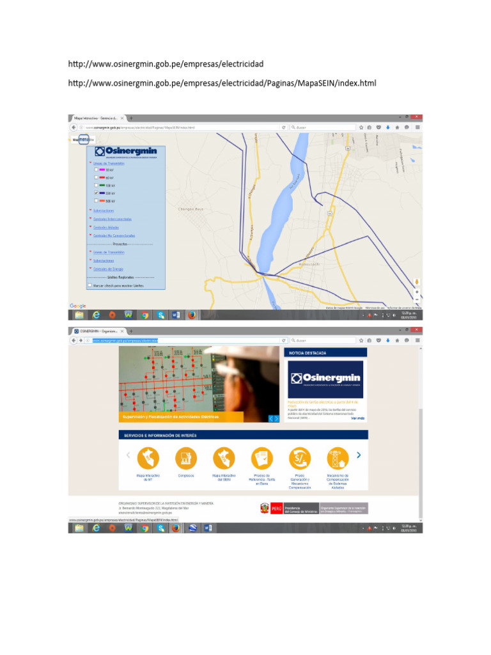The width and height of the screenshot is (491, 655).
Task: Go to home page in map browser toolbar
Action: [x=397, y=127]
